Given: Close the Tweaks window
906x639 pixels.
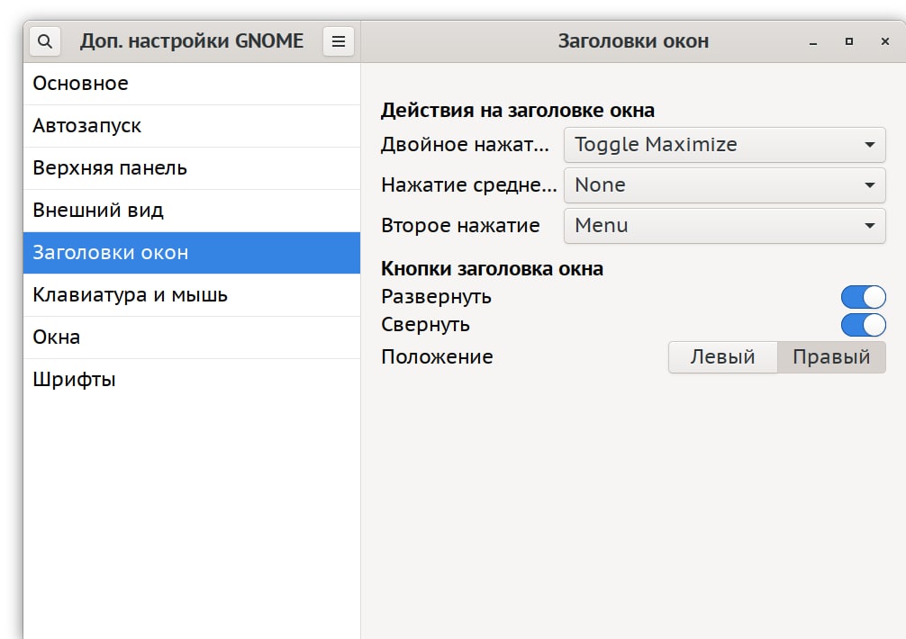Looking at the screenshot, I should pos(884,42).
